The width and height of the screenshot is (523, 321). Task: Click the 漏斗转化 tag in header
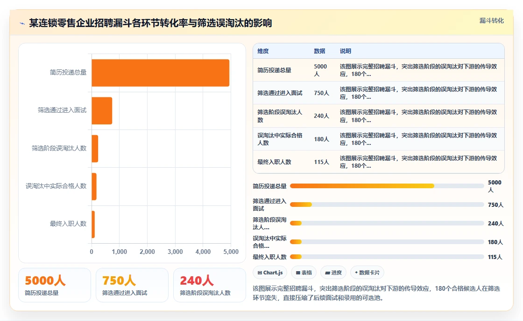pyautogui.click(x=491, y=20)
